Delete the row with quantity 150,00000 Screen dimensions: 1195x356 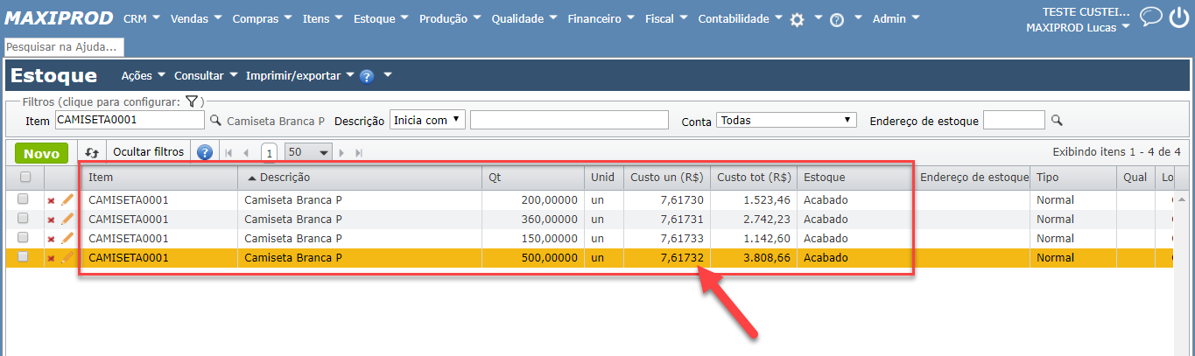(51, 239)
